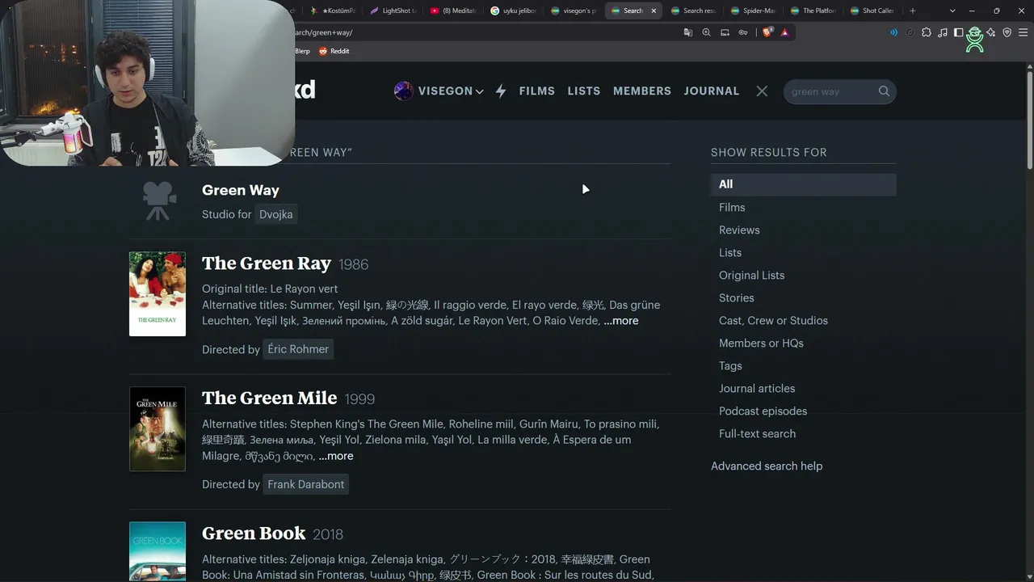Open the Lists menu
This screenshot has width=1034, height=582.
[584, 91]
